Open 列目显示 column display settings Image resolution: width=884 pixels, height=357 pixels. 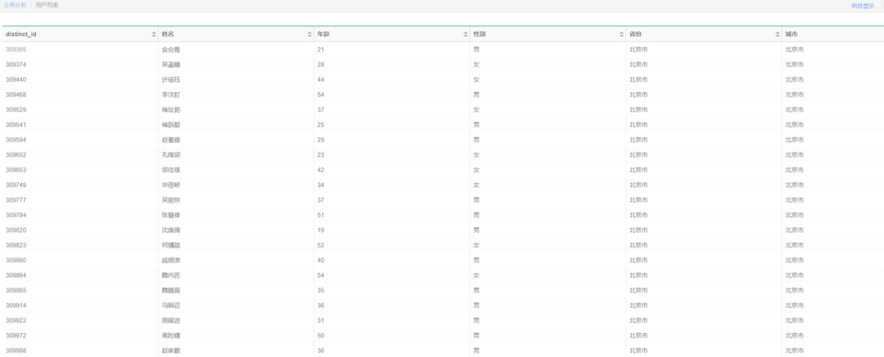click(x=863, y=7)
